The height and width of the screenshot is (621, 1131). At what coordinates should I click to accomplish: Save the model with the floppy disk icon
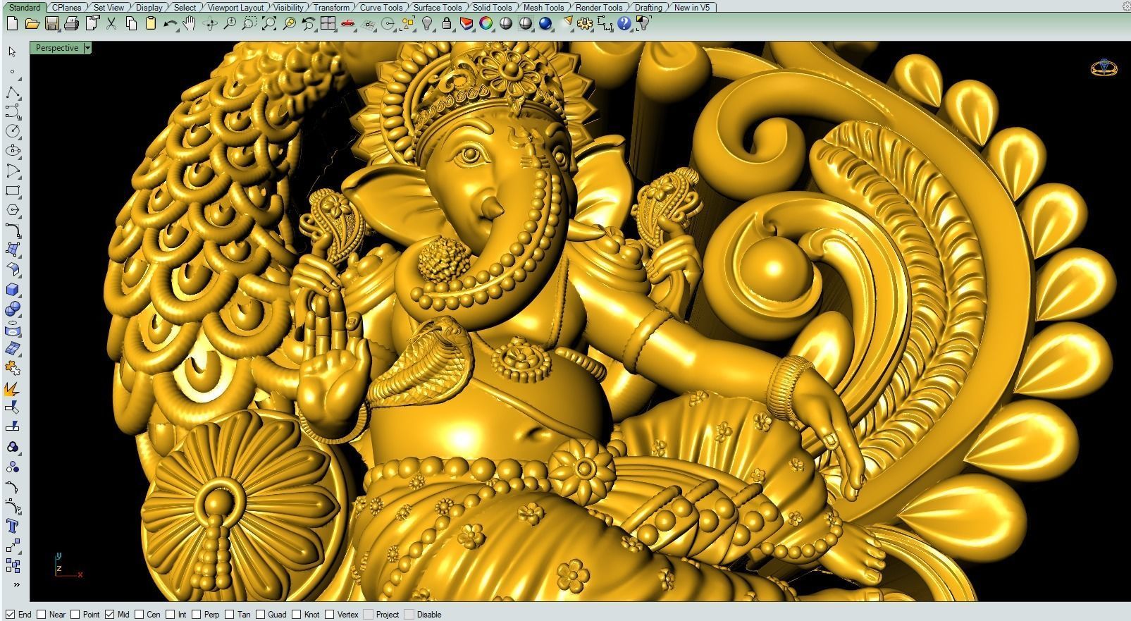coord(51,23)
